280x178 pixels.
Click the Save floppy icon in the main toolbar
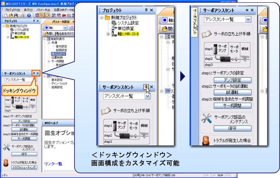(16, 15)
